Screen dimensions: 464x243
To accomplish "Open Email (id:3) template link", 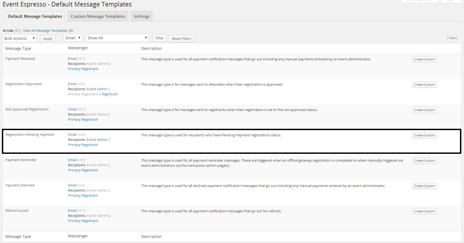I will point(72,109).
